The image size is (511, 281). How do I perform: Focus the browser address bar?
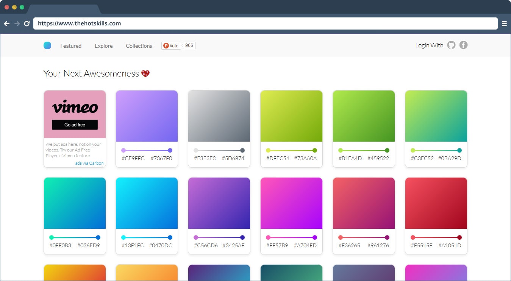[266, 23]
